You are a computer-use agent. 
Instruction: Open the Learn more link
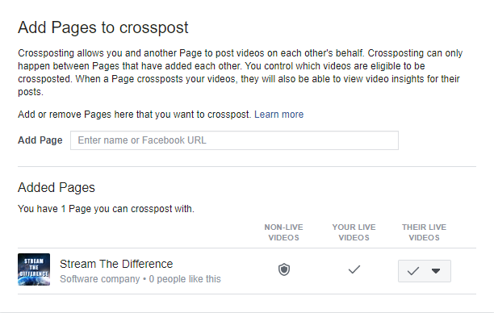(278, 115)
